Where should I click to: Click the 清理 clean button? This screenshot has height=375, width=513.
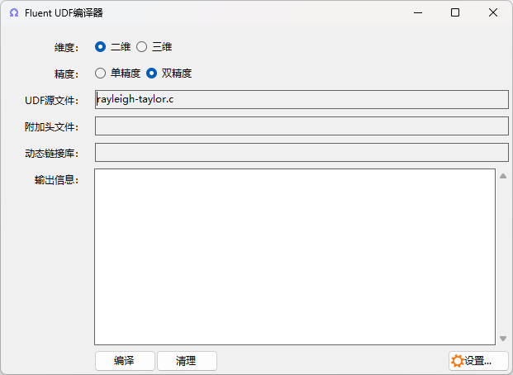[x=187, y=361]
